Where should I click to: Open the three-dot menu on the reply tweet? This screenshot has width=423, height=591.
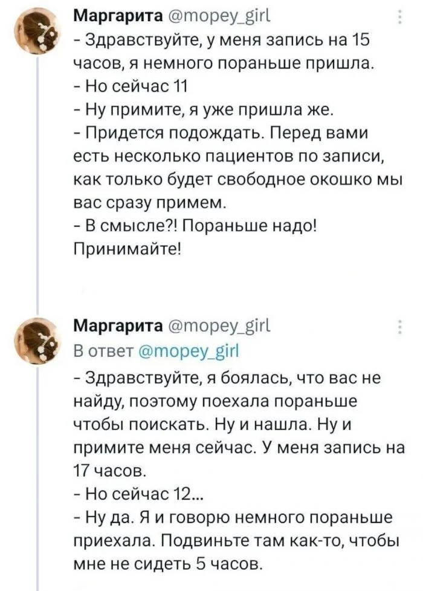tap(399, 327)
